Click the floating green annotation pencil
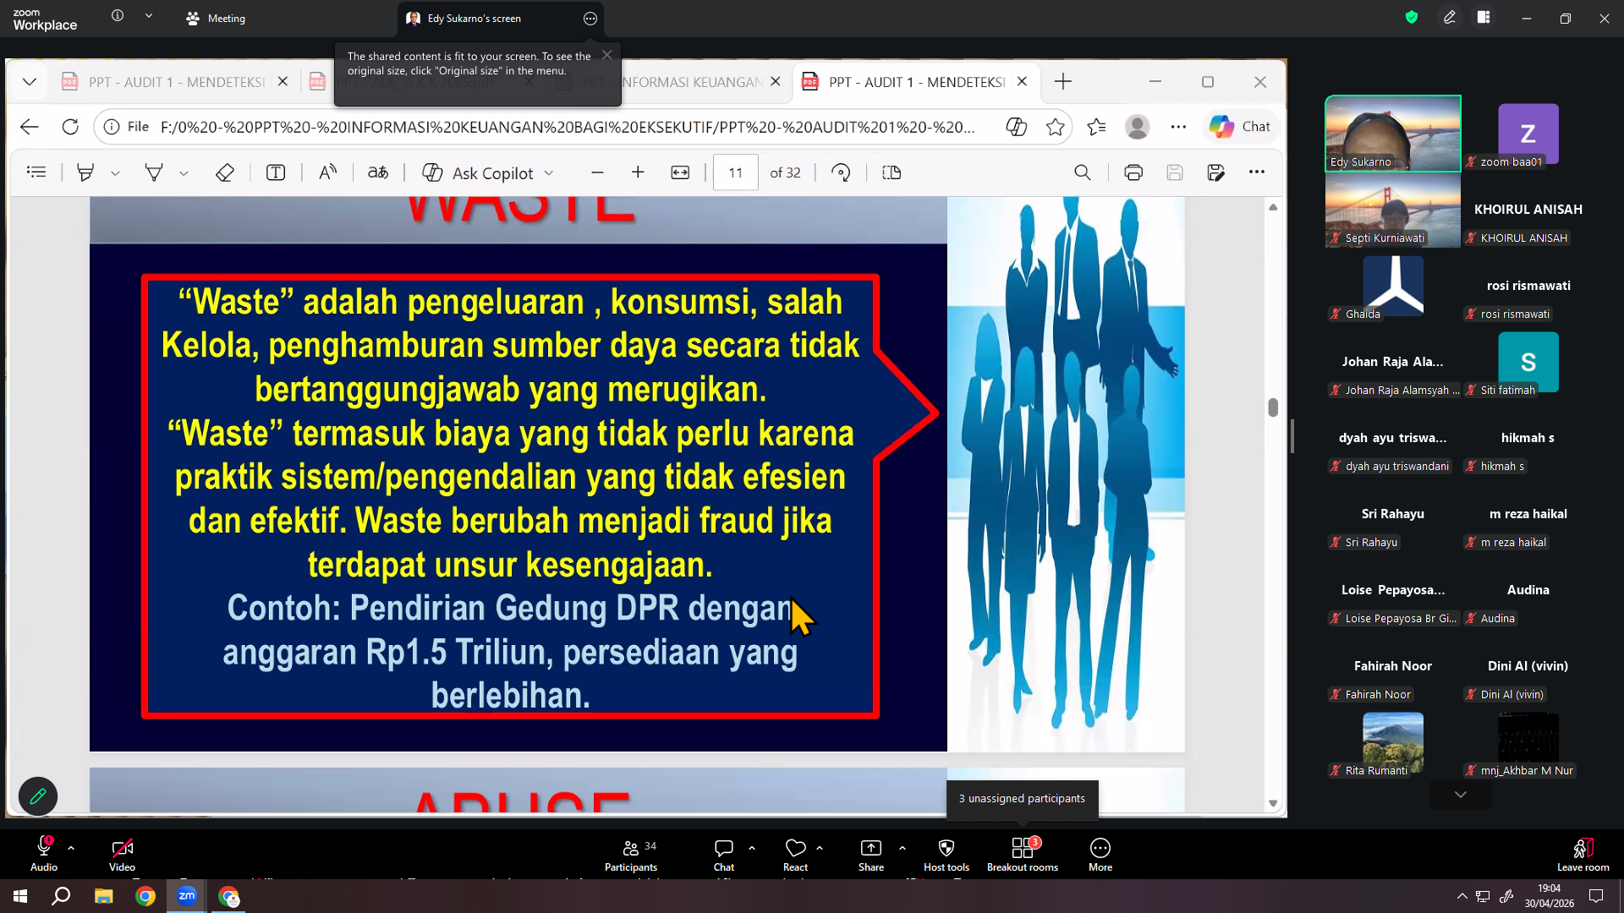 tap(38, 796)
